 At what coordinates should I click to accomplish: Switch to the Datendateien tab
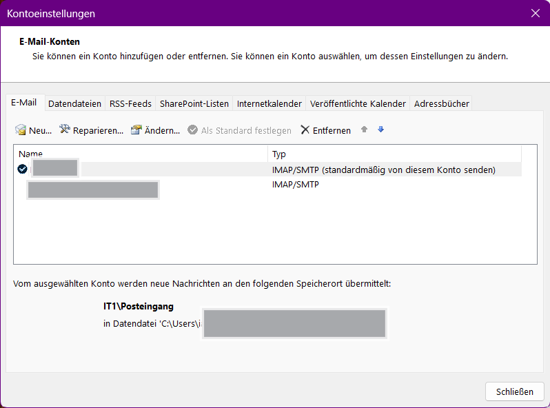coord(74,104)
